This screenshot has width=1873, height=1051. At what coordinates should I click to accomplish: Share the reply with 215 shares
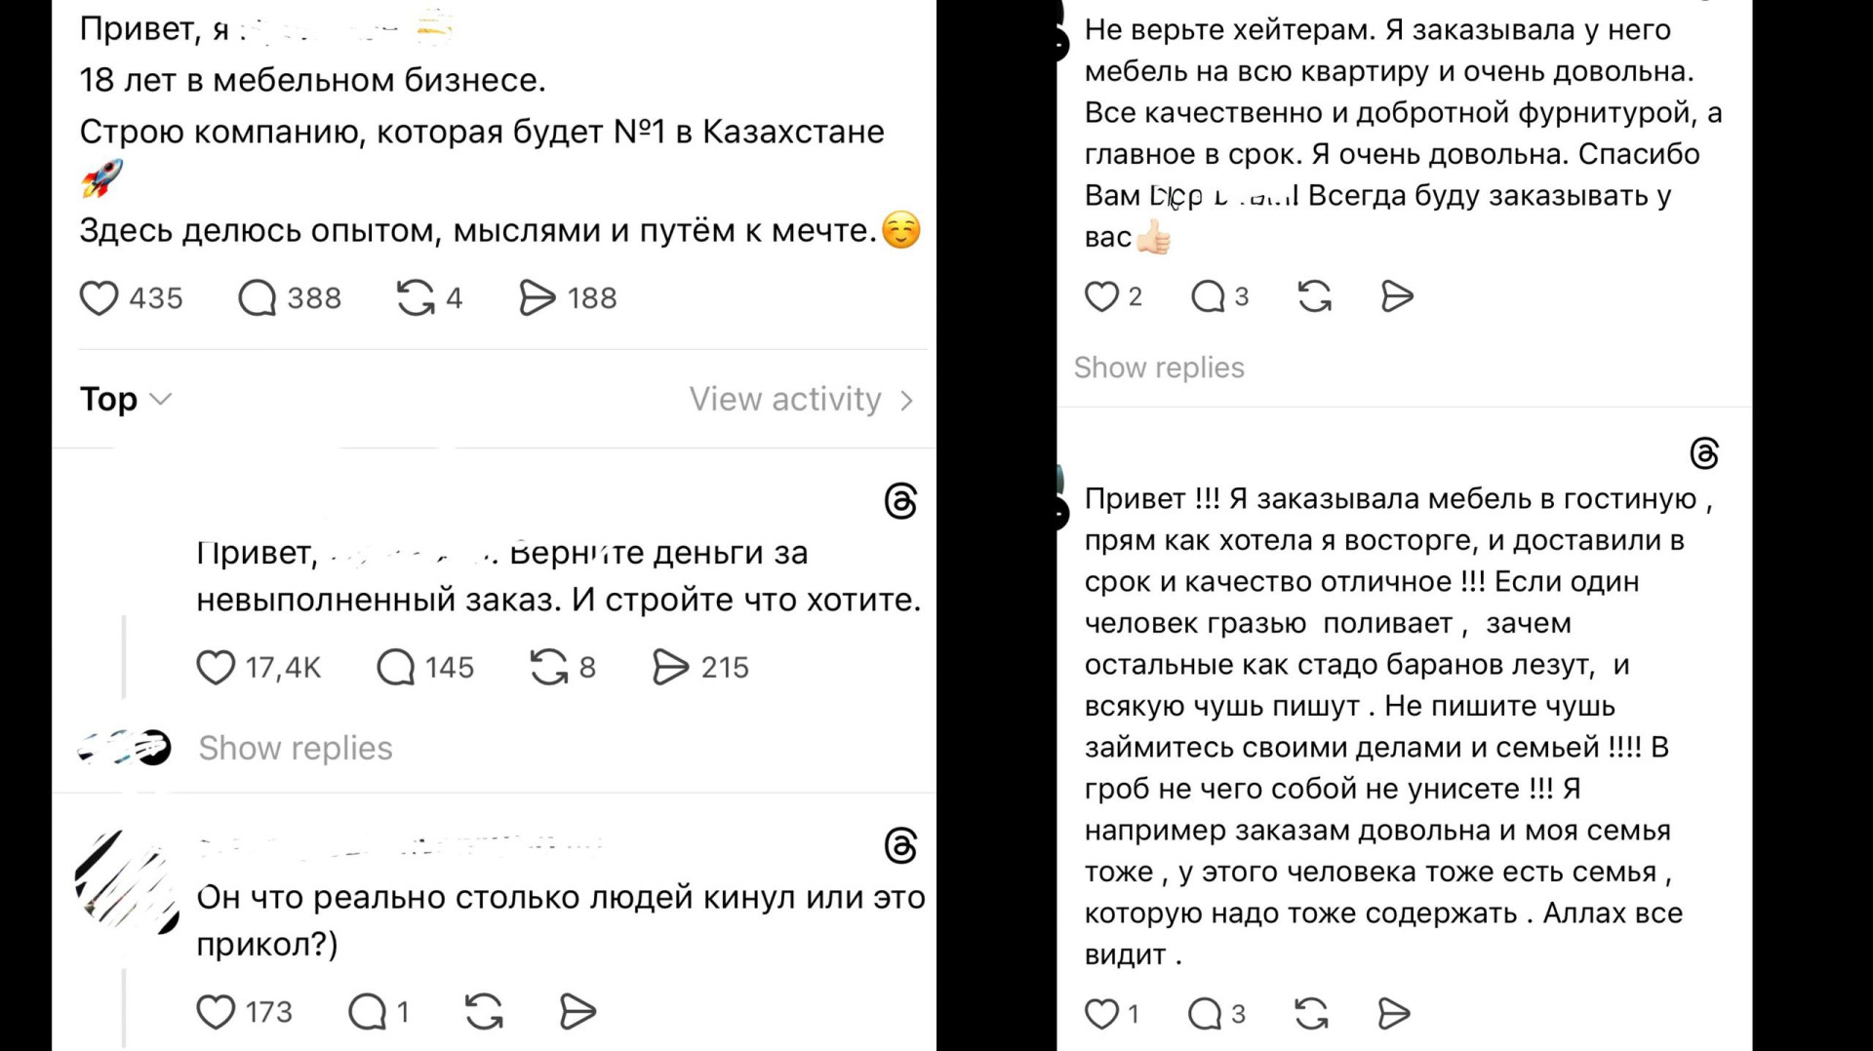(670, 668)
